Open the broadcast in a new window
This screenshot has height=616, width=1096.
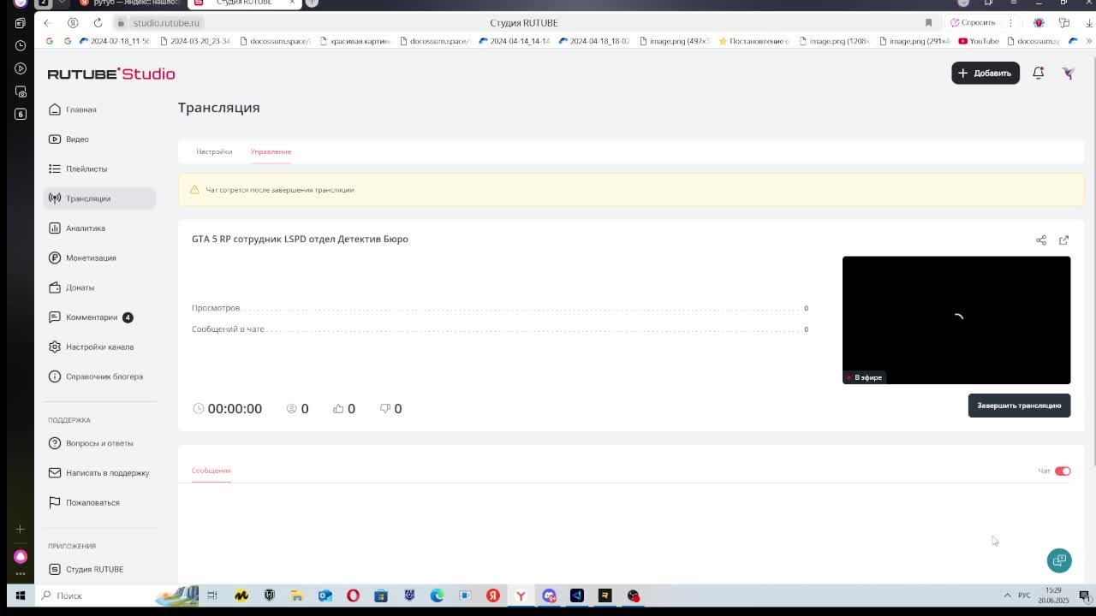coord(1063,240)
